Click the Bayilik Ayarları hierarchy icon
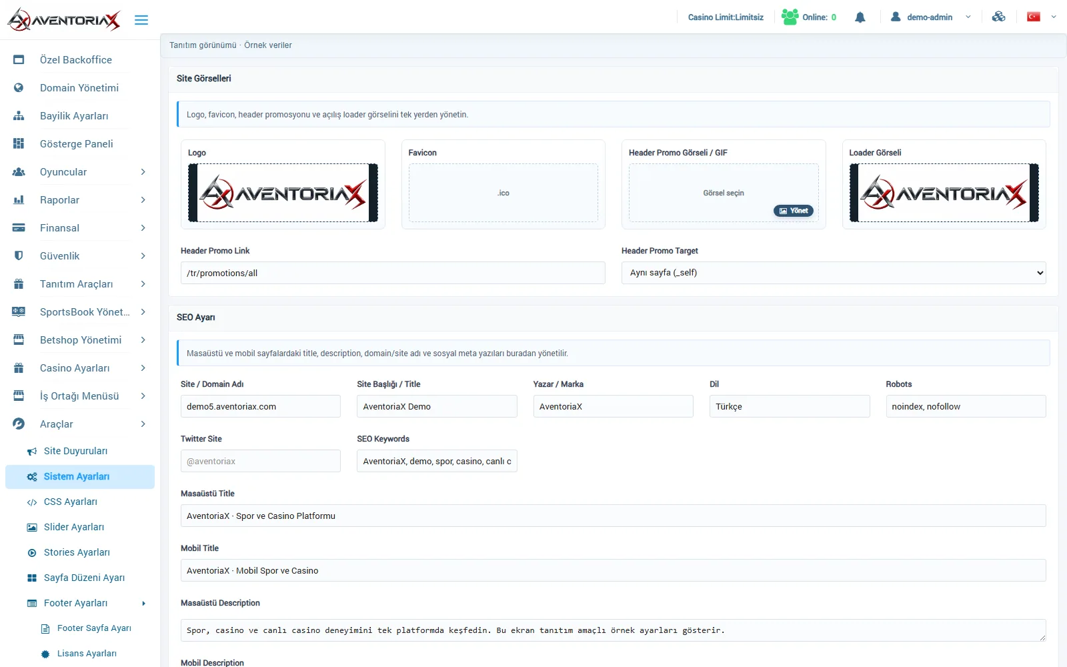Image resolution: width=1067 pixels, height=667 pixels. click(x=19, y=116)
